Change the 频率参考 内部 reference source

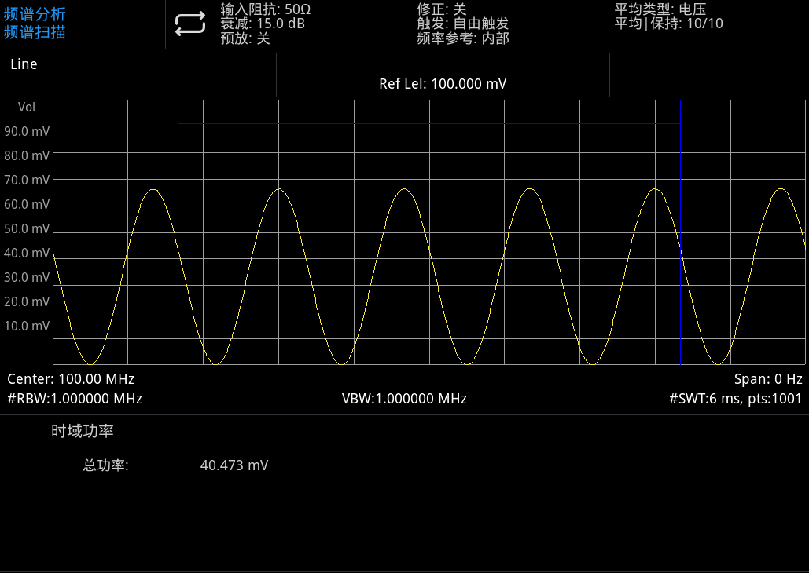coord(463,38)
